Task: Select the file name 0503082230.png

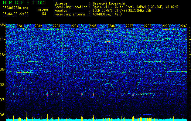Action: [15, 8]
